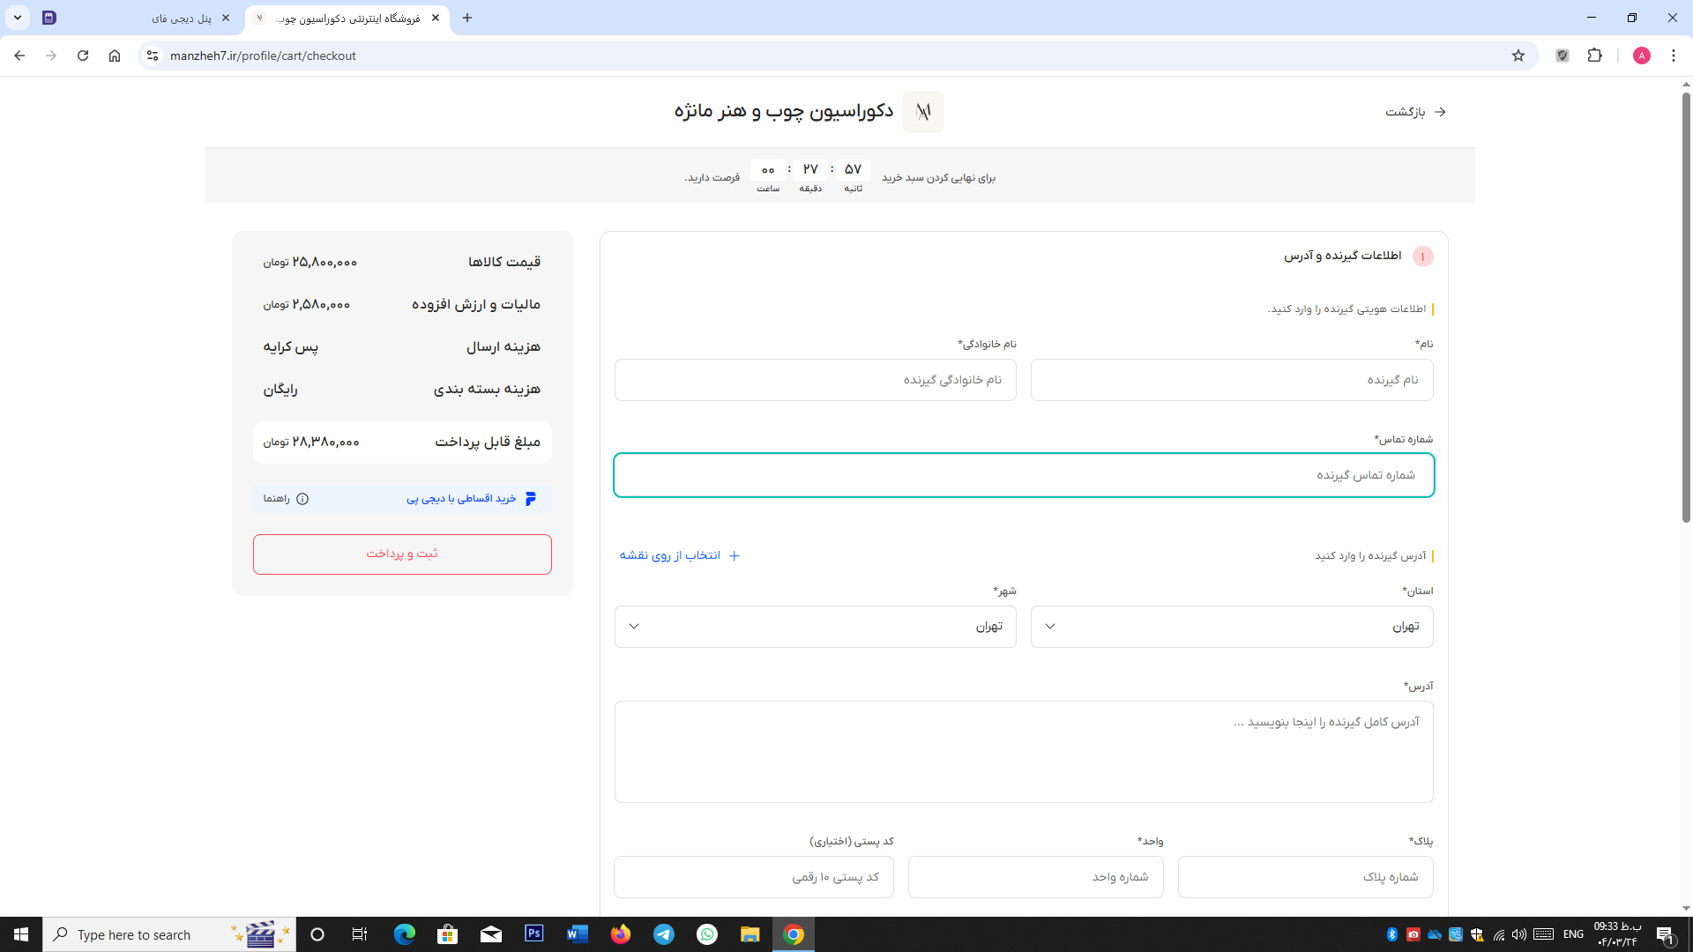The height and width of the screenshot is (952, 1693).
Task: Click ثبت و پرداخت submit button
Action: point(402,554)
